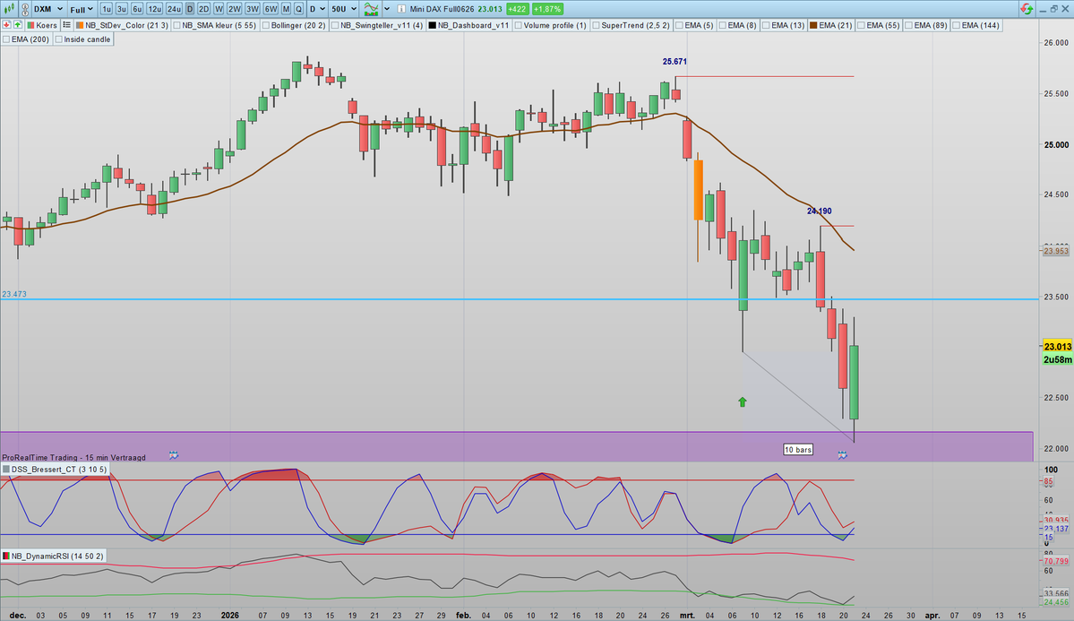The image size is (1074, 621).
Task: Enable the Bollinger (20 2) indicator
Action: coord(267,25)
